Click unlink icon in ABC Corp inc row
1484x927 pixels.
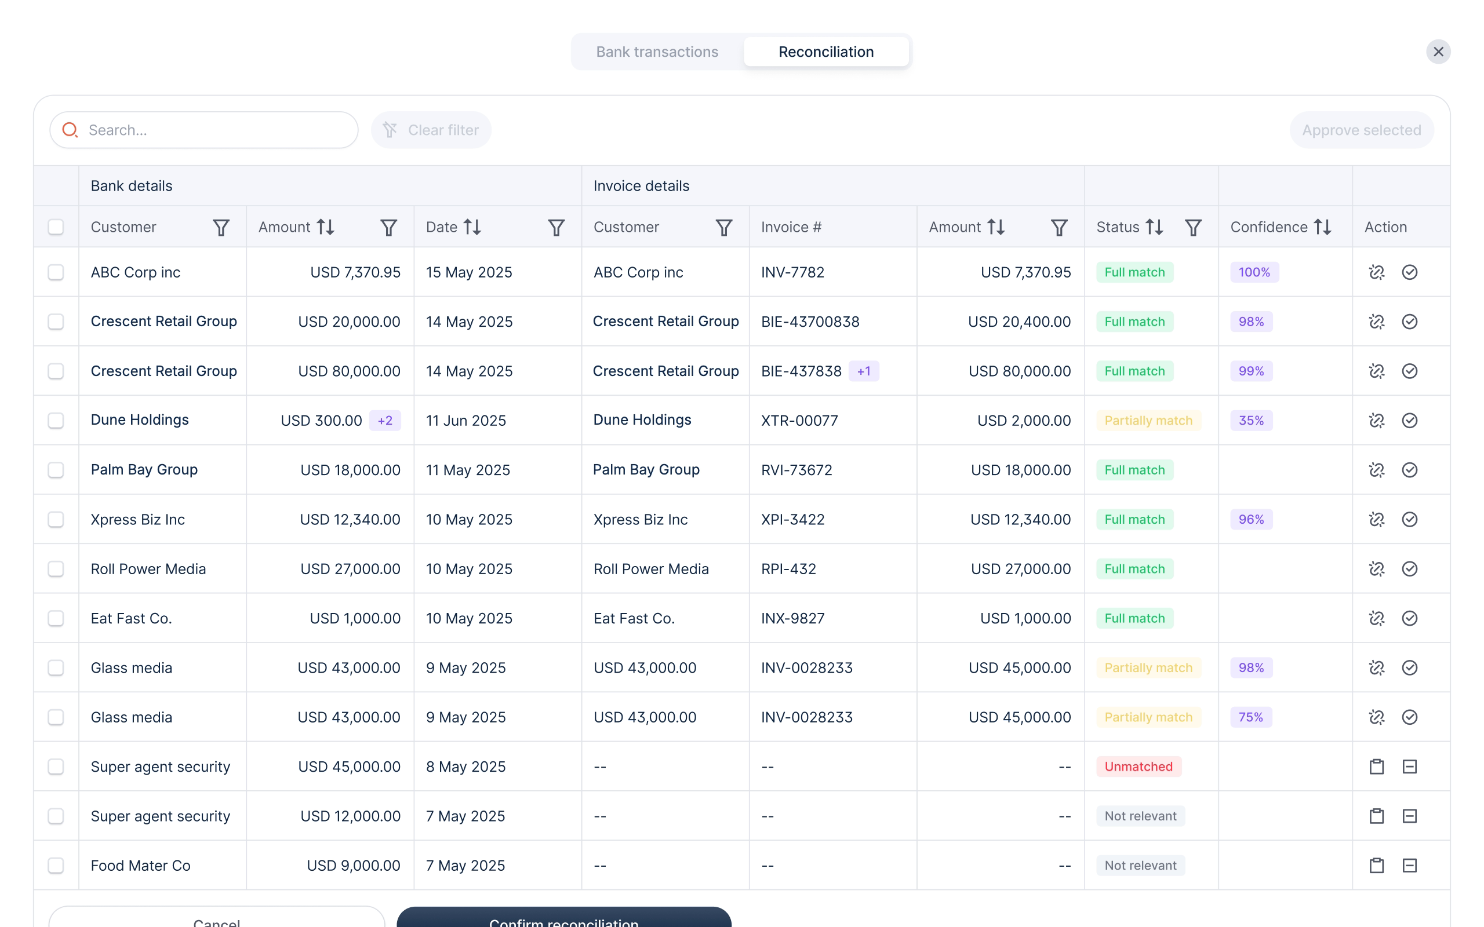click(1377, 272)
